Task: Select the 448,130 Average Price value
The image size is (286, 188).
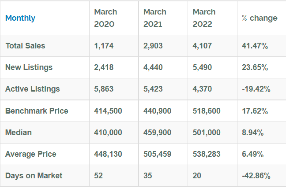Action: coord(108,154)
